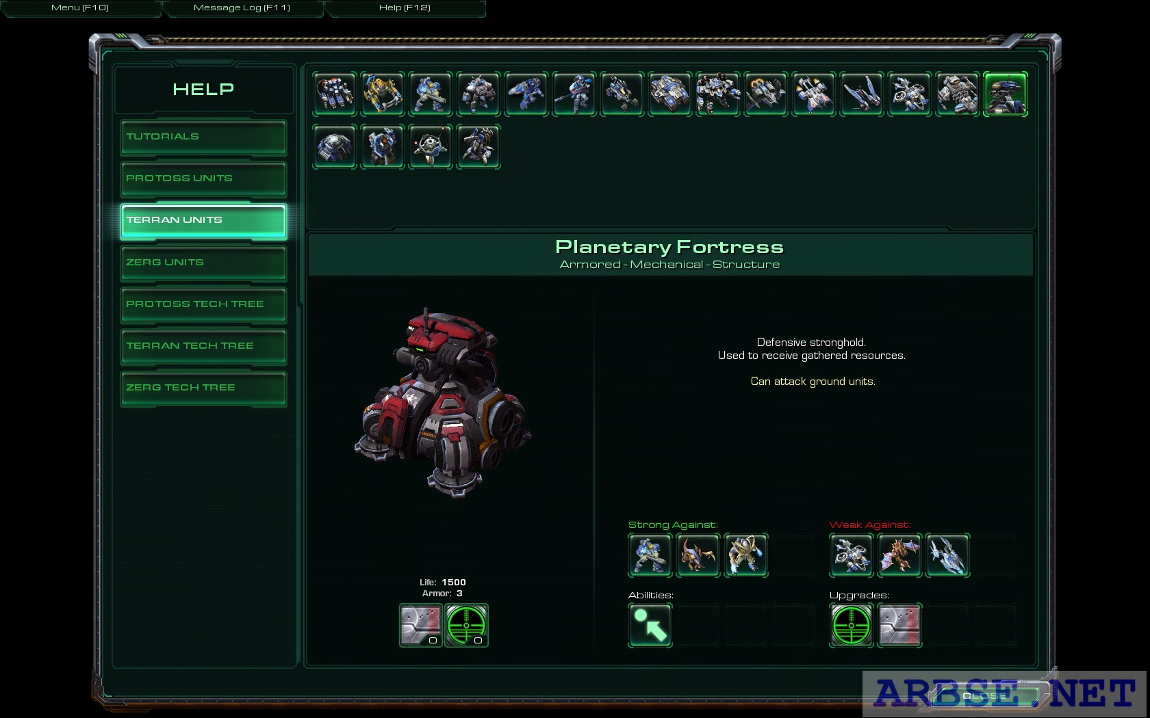Click the 'Life: 1500' stat
This screenshot has height=718, width=1150.
coord(443,583)
